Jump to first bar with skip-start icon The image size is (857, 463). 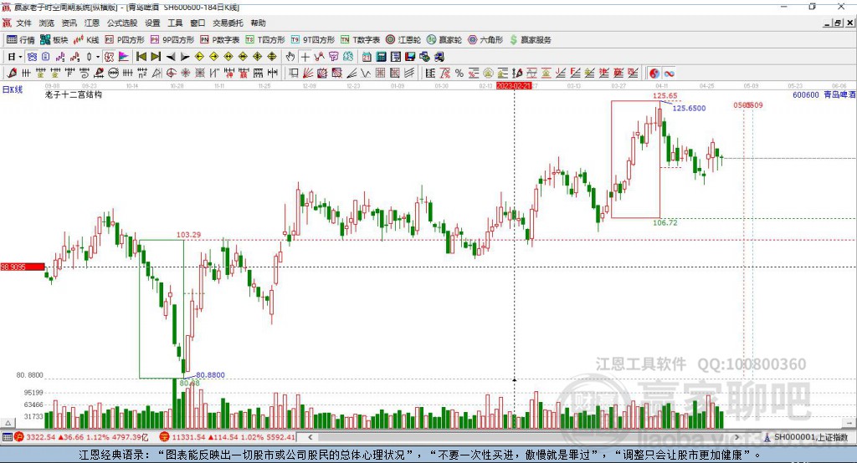141,57
